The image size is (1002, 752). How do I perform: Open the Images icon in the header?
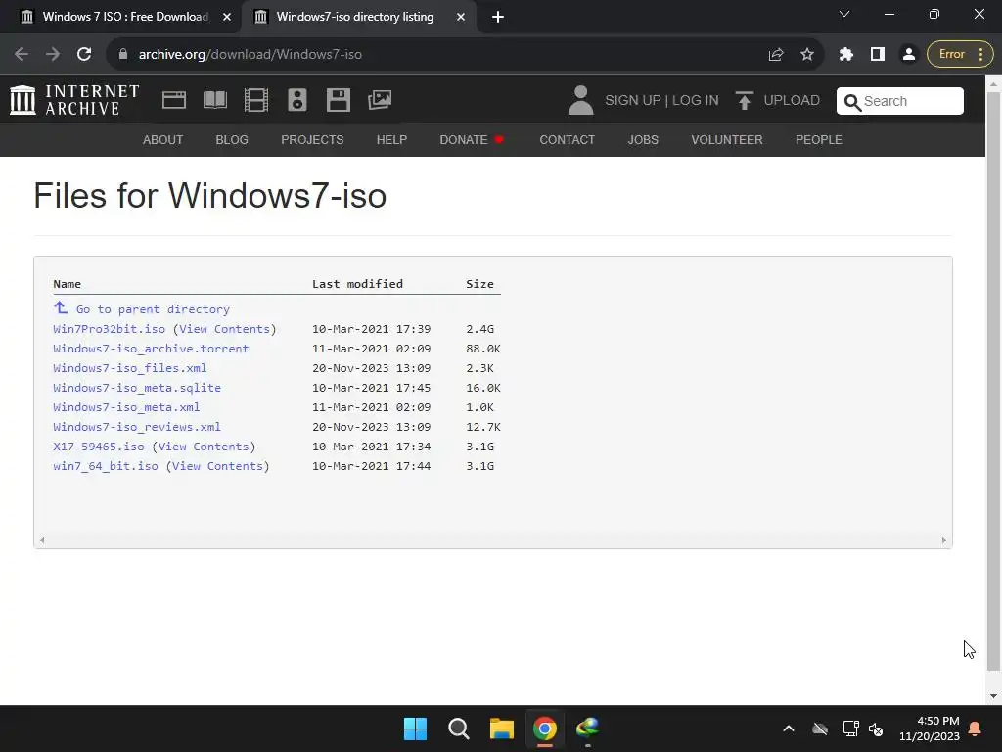pos(380,100)
